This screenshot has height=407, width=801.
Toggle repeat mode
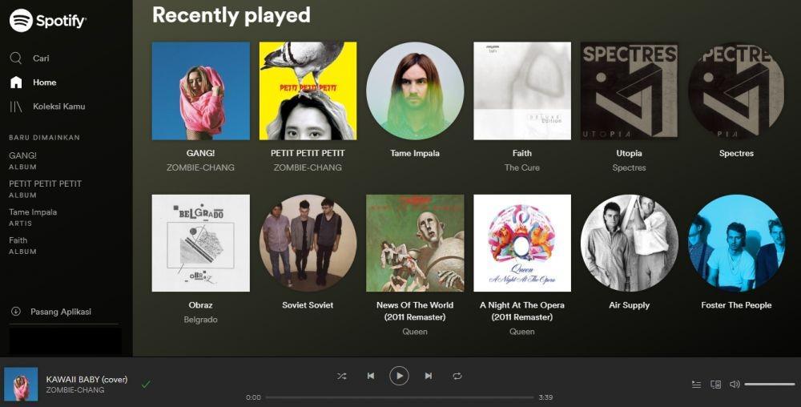click(x=457, y=376)
